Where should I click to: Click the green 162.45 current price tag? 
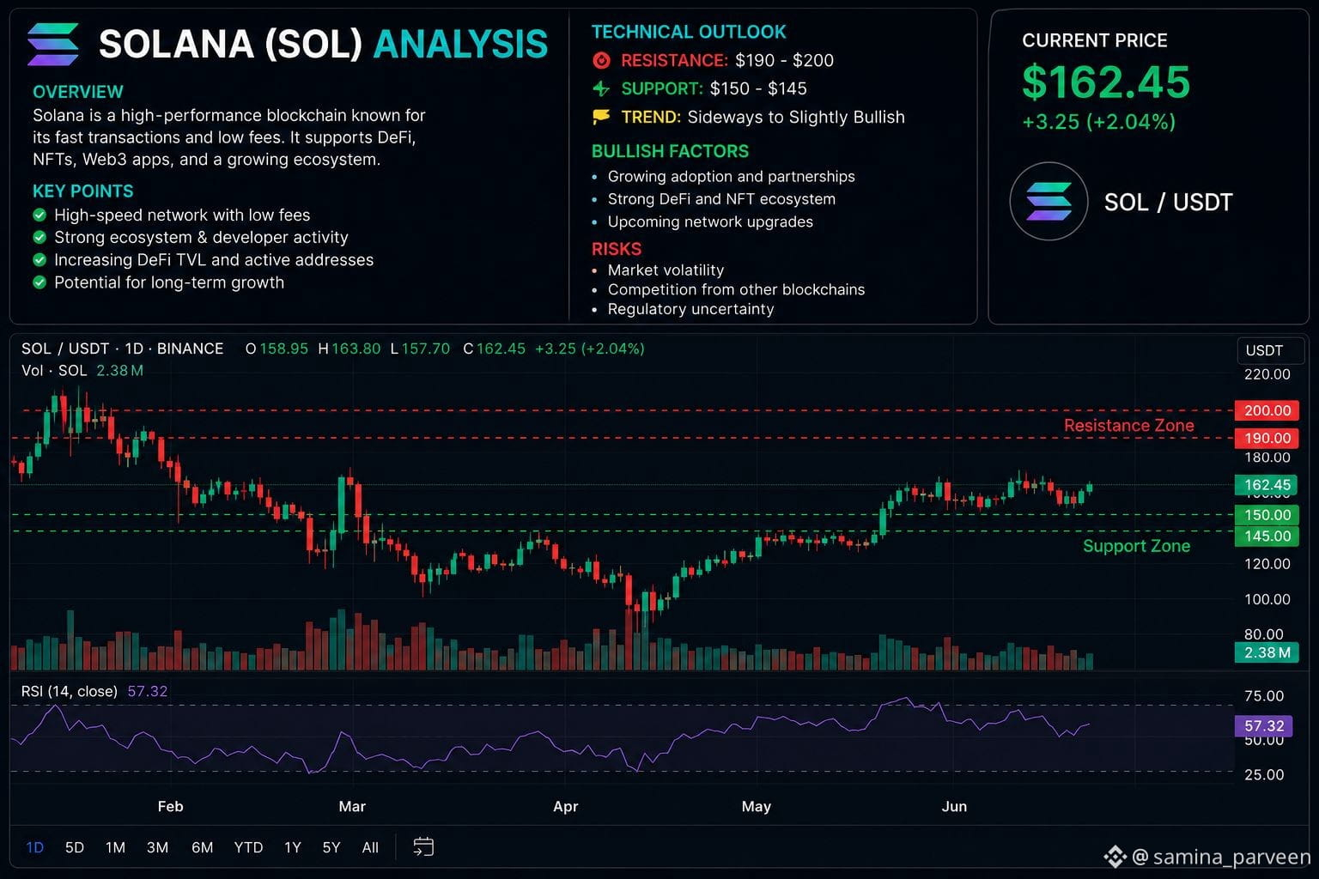1267,485
